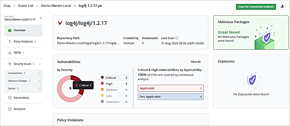Click the Scan for Contextual Analysis button
Image resolution: width=290 pixels, height=126 pixels.
pos(256,7)
